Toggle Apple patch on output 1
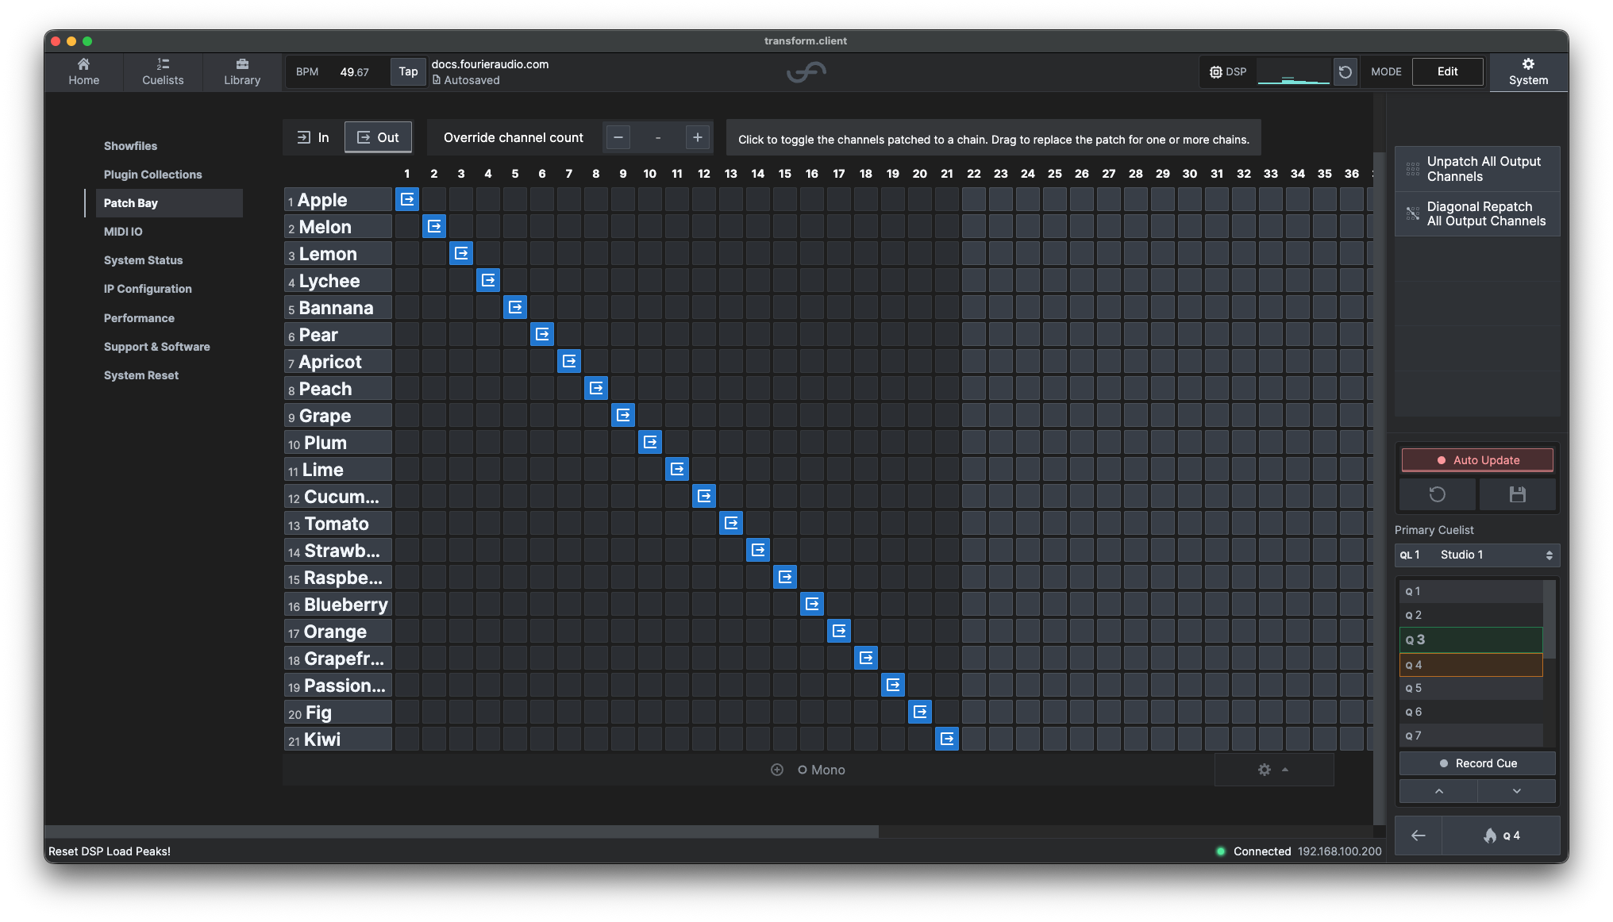1613x922 pixels. (407, 199)
